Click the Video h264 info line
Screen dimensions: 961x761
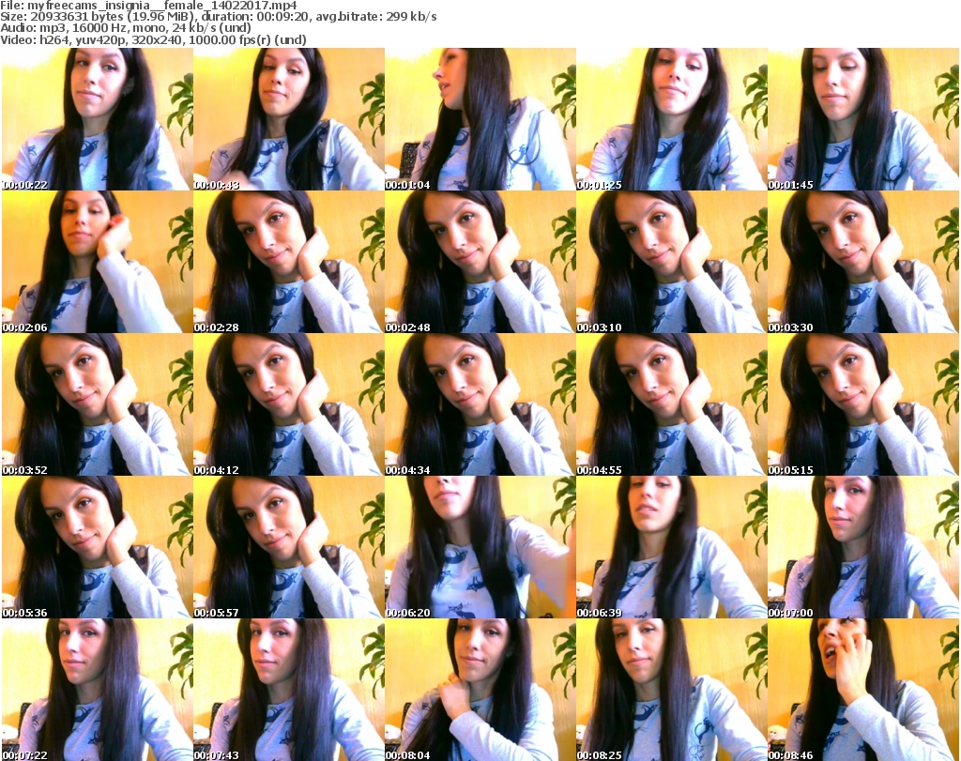pos(153,39)
